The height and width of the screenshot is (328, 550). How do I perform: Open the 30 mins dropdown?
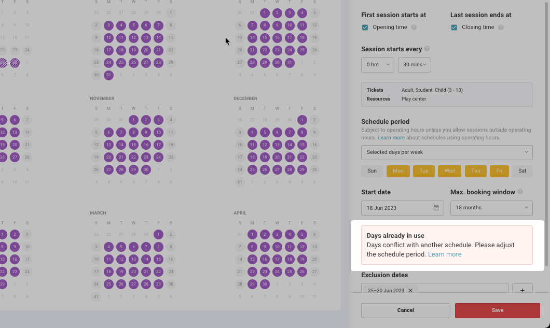[415, 65]
